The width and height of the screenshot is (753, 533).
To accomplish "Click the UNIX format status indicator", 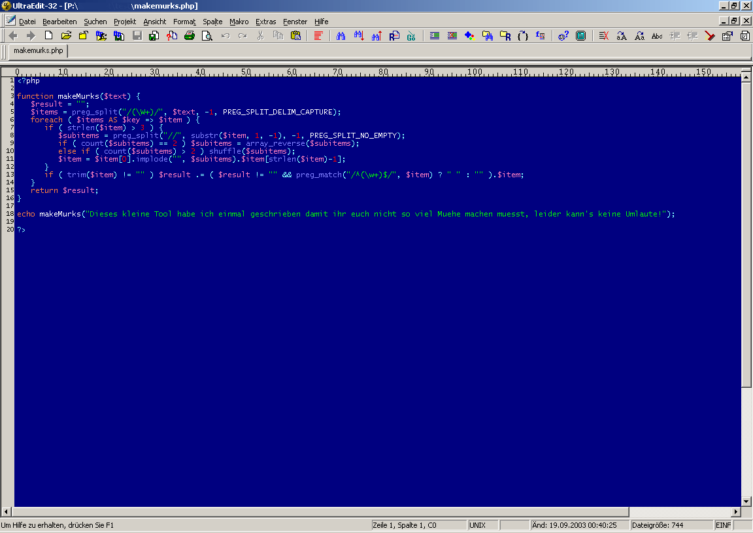I will tap(477, 525).
